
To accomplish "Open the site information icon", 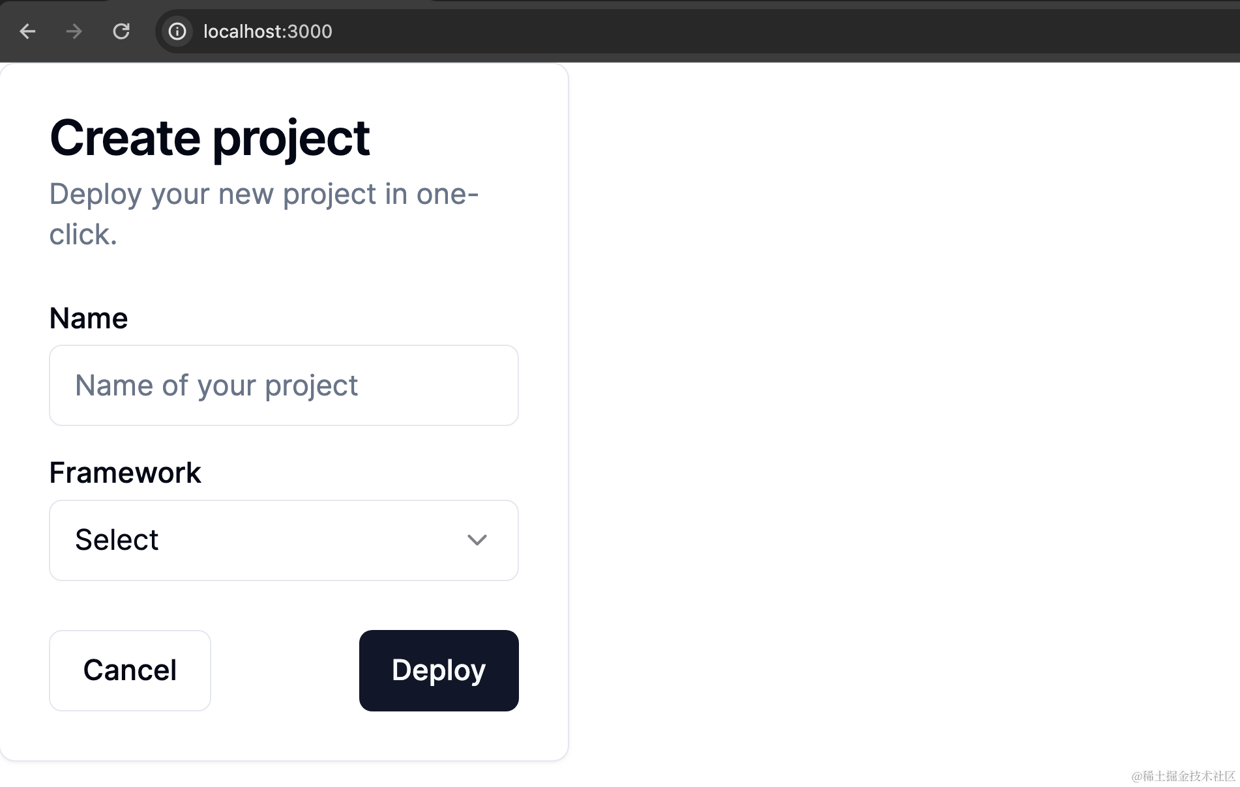I will (177, 31).
